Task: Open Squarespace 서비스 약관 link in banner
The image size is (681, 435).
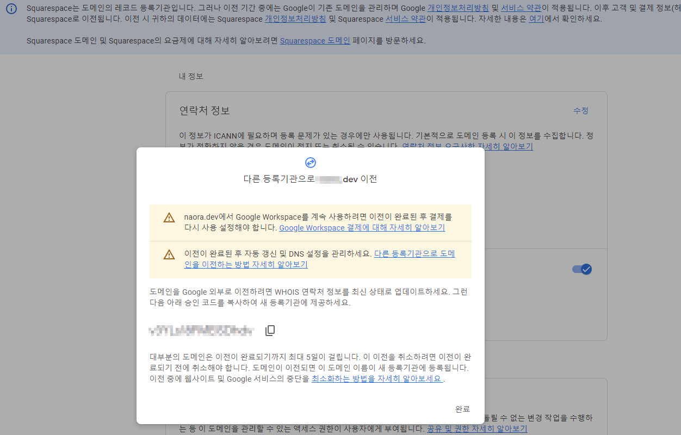Action: click(406, 18)
